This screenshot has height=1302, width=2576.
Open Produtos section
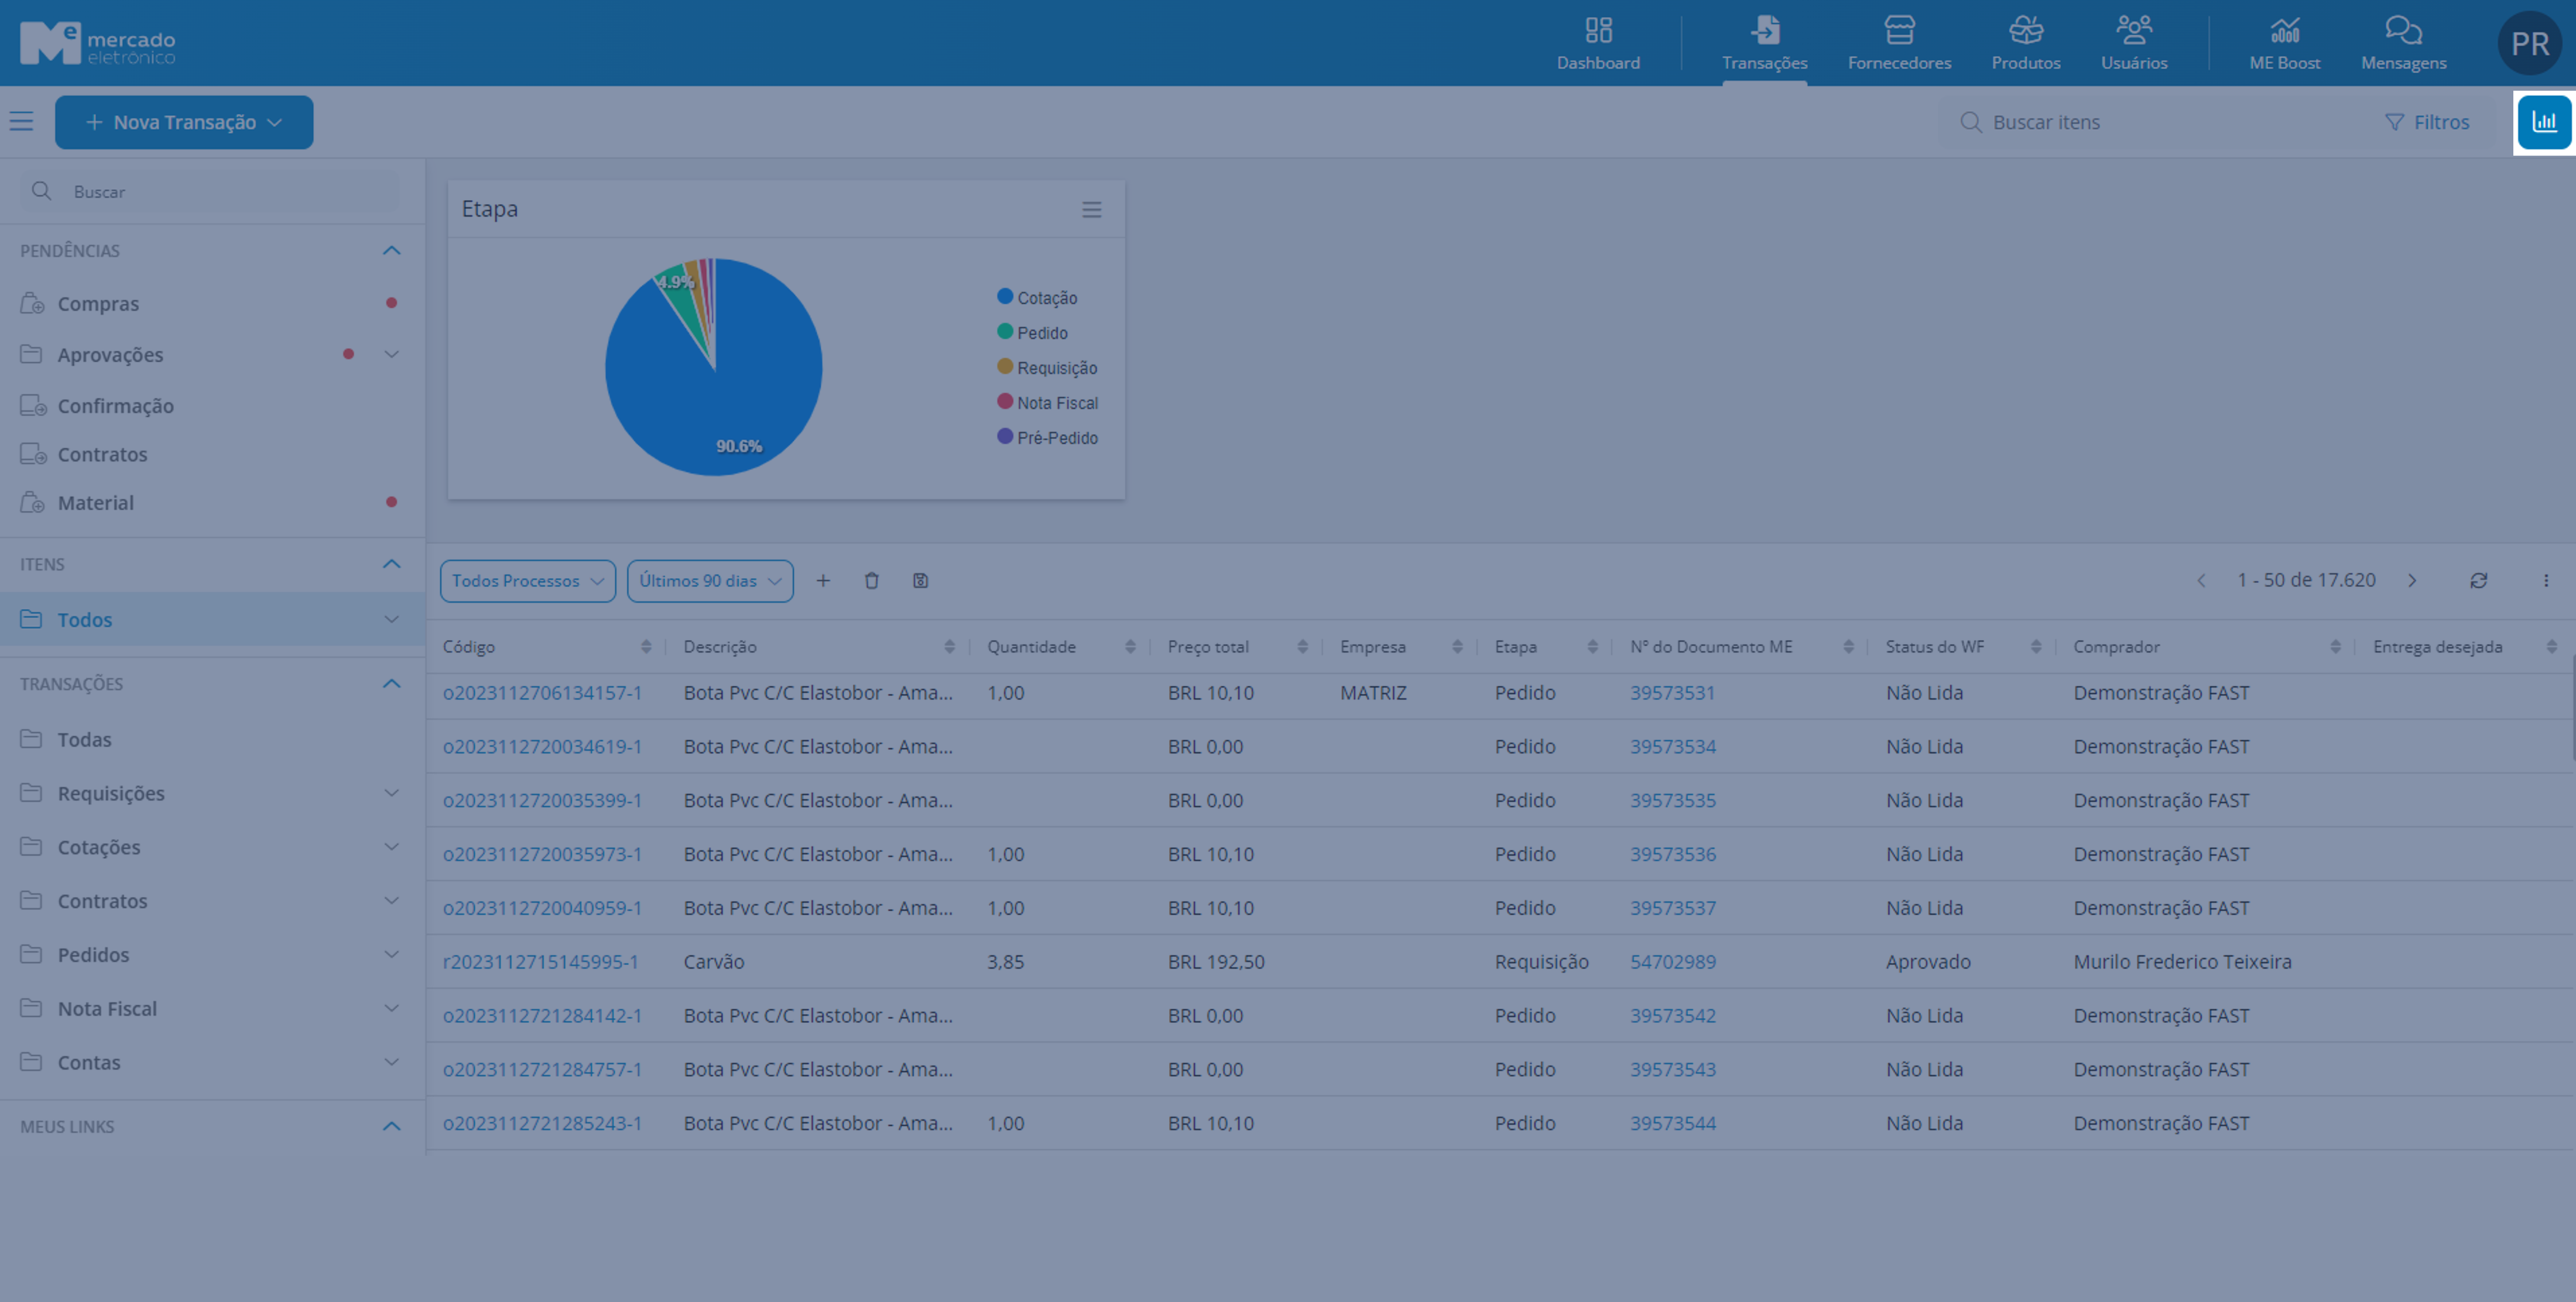pyautogui.click(x=2025, y=43)
